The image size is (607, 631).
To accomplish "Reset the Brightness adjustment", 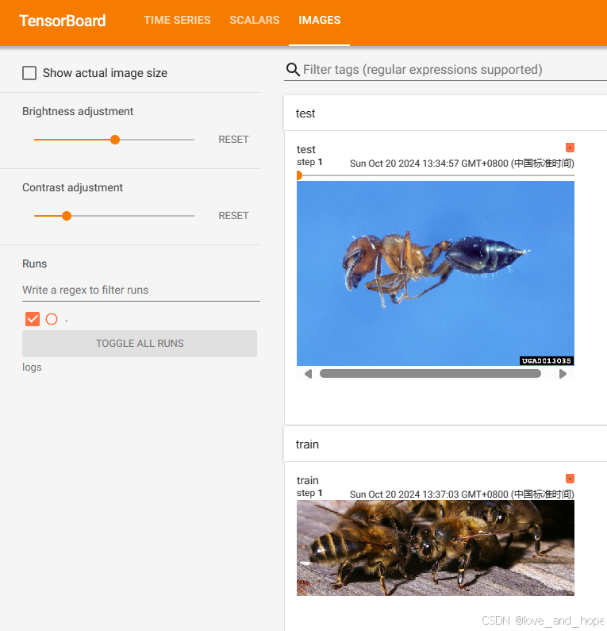I will (x=233, y=140).
